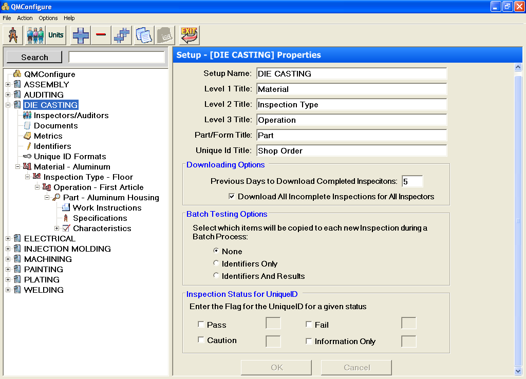Click the Inspectors/Auditors tree icon

[x=27, y=116]
